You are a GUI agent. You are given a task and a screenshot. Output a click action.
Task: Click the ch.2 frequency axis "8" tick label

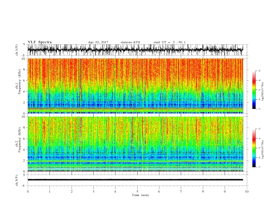point(24,128)
